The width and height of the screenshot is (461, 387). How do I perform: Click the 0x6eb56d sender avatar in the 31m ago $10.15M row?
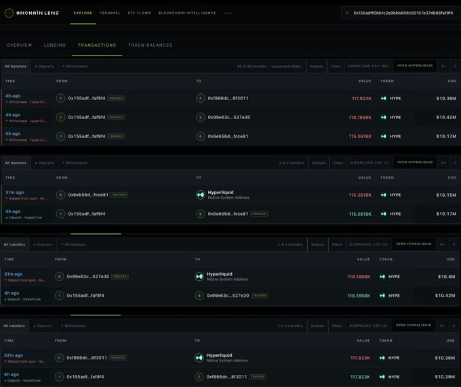tap(60, 195)
